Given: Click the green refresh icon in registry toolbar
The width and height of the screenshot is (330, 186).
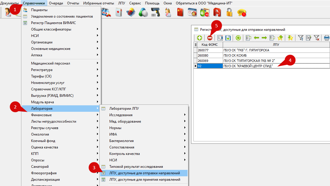Looking at the screenshot, I should pos(238,38).
